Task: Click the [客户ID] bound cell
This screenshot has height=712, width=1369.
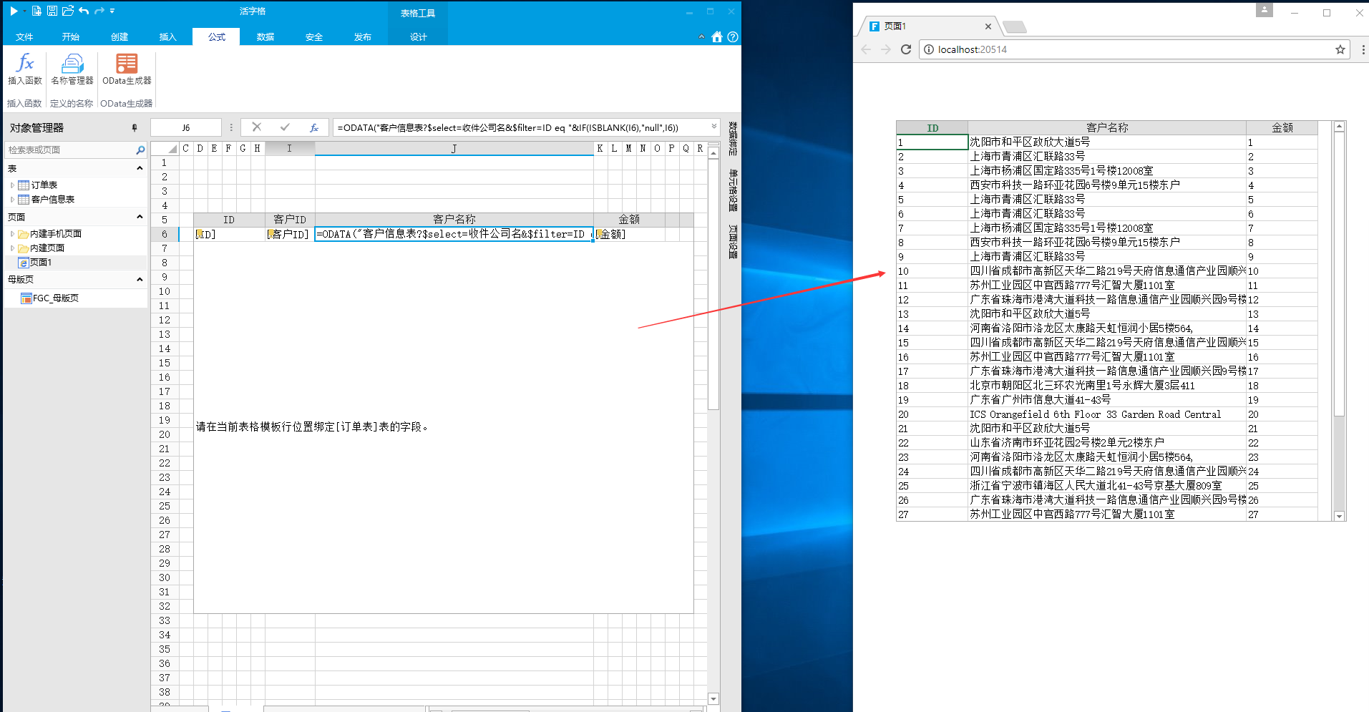Action: coord(289,234)
